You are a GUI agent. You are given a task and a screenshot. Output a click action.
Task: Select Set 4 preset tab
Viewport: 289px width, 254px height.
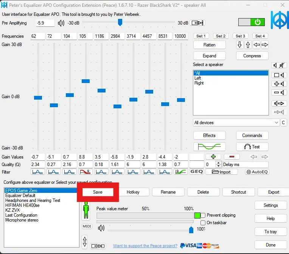(260, 36)
